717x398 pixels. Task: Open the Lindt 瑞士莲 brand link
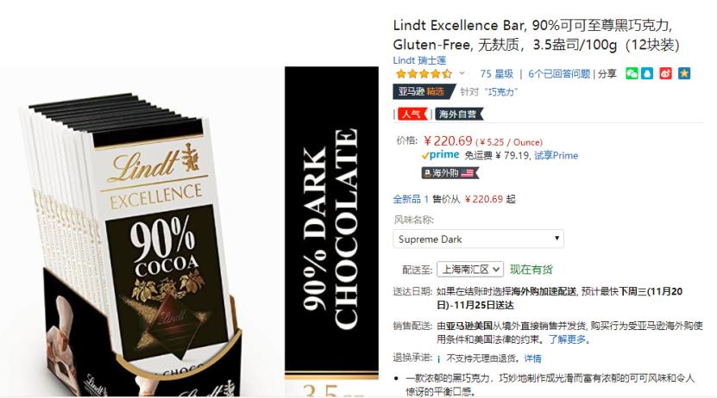point(420,60)
